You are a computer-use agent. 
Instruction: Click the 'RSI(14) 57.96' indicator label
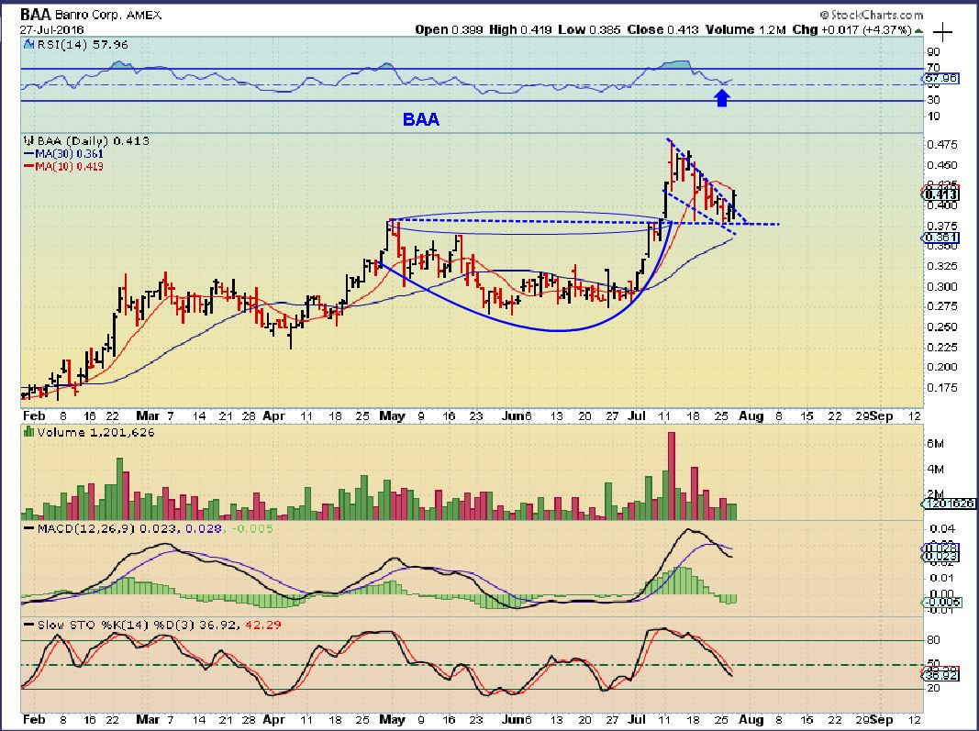(83, 45)
